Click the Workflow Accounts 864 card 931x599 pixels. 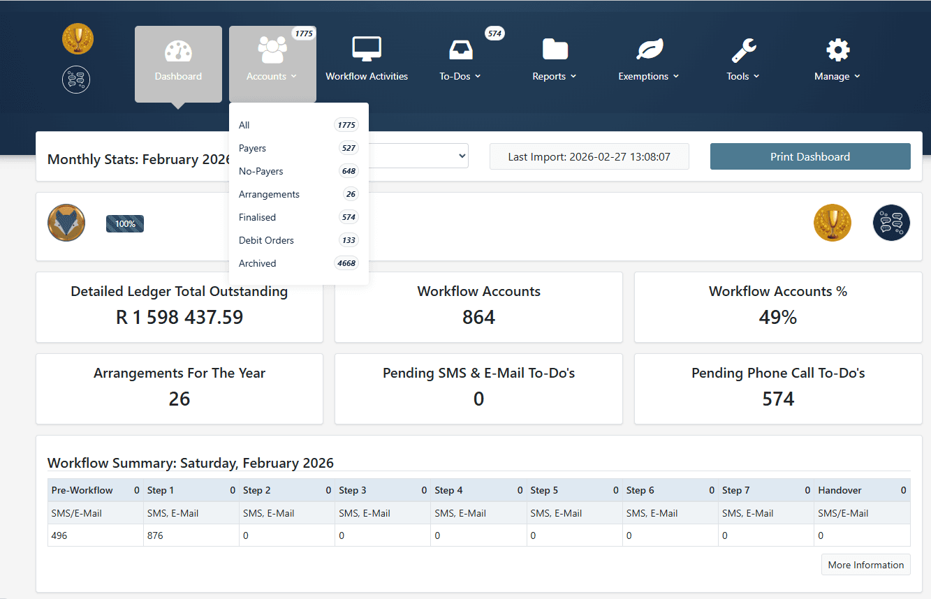coord(478,307)
